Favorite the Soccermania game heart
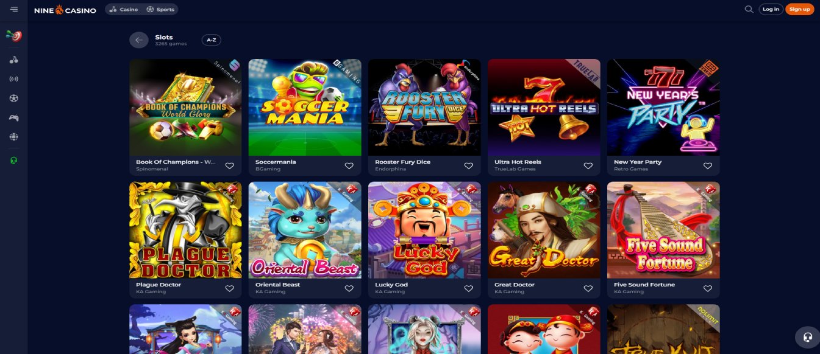Viewport: 820px width, 354px height. [349, 165]
